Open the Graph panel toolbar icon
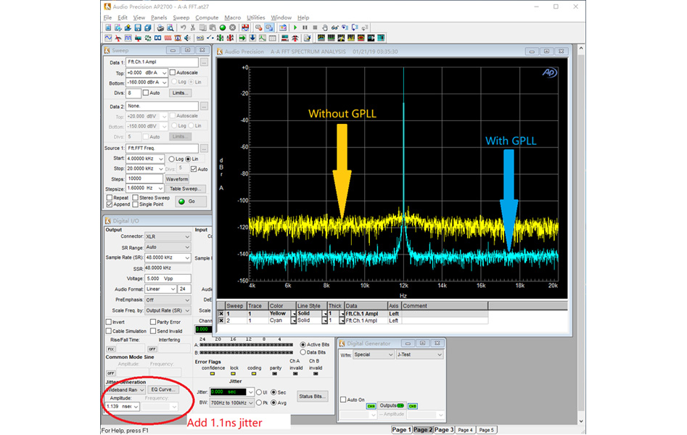 coord(263,38)
